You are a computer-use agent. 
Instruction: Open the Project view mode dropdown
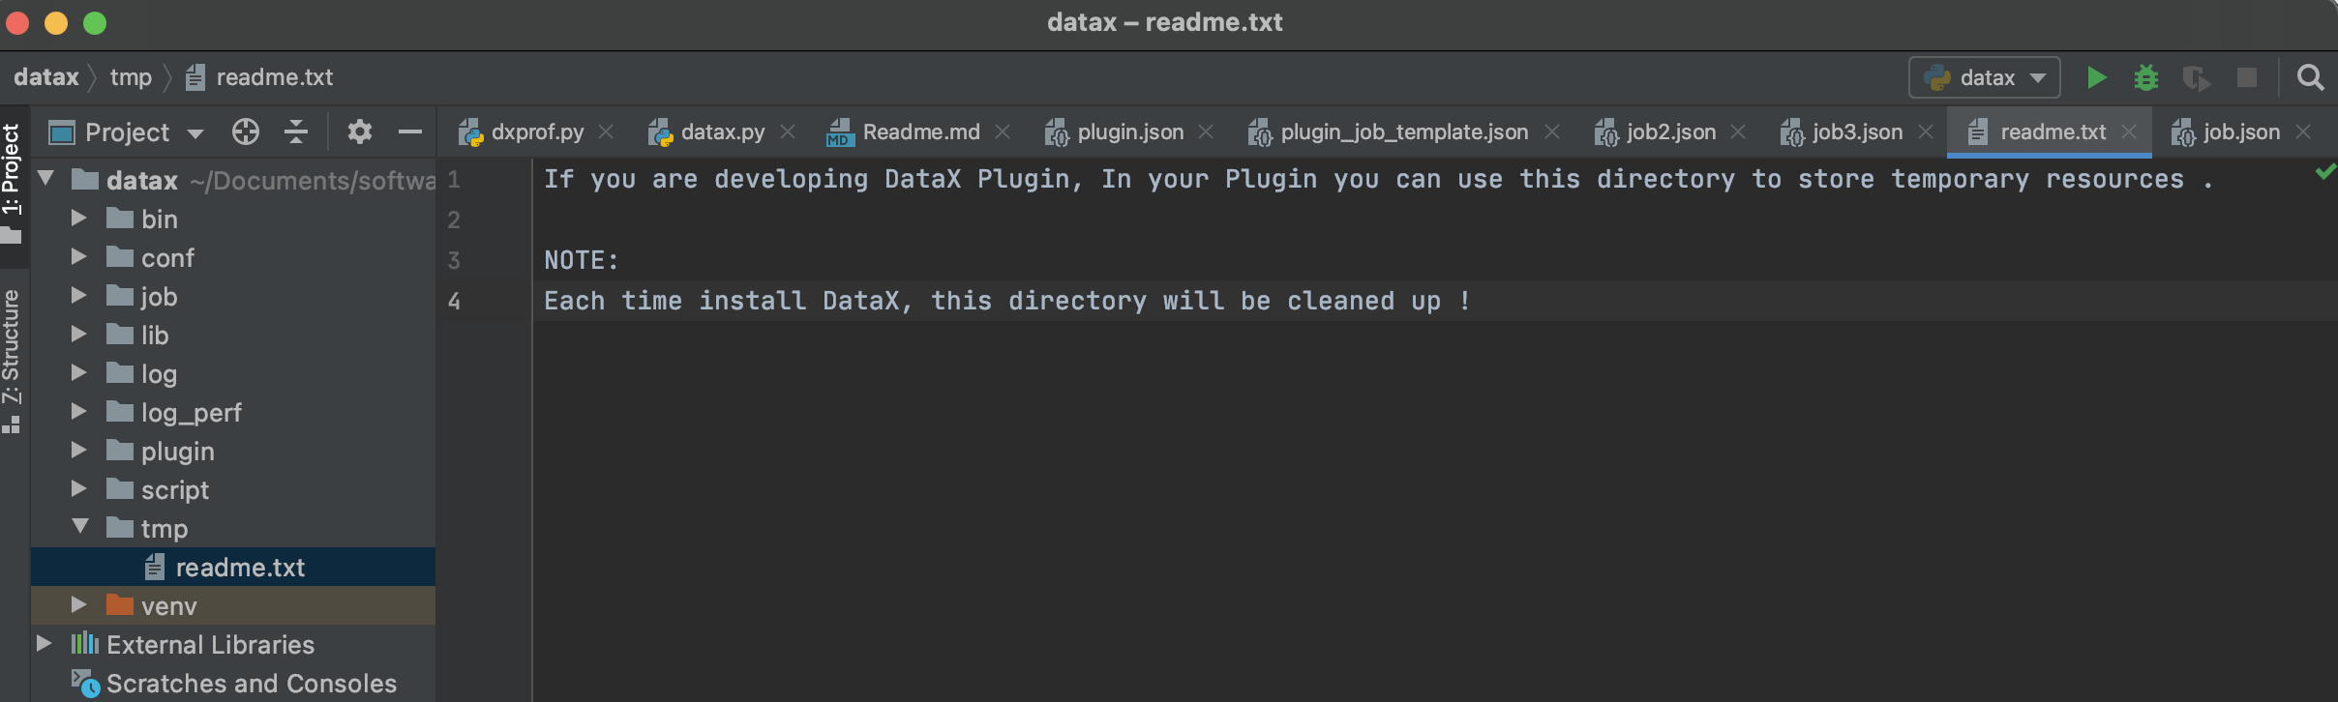click(195, 132)
